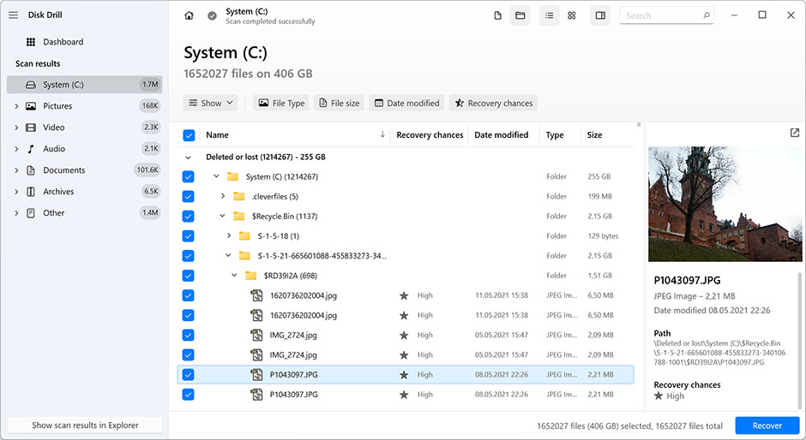806x440 pixels.
Task: Expand the .cleverfiles folder
Action: [223, 196]
